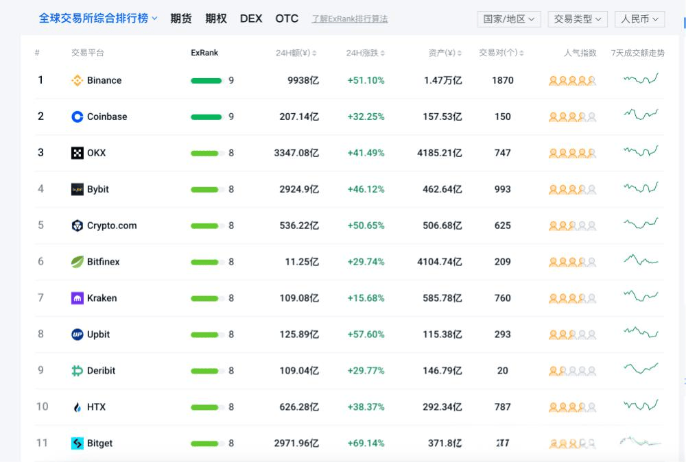Click Bybit trading pairs count 993

(503, 189)
